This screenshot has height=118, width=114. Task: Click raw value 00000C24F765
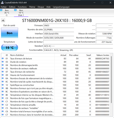coord(102,58)
